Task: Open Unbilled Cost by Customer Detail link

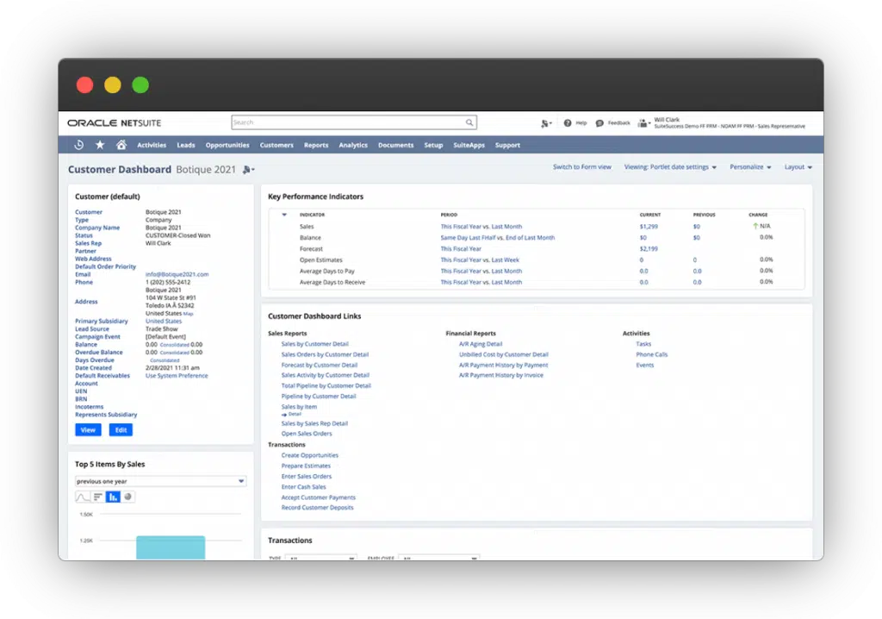Action: point(503,355)
